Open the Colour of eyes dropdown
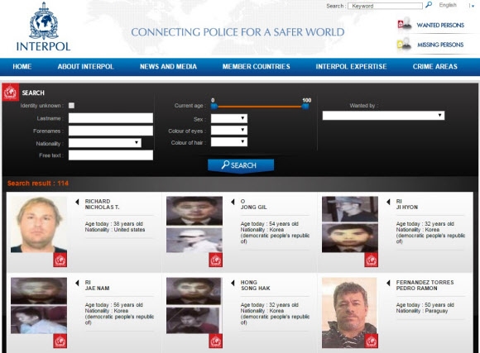The width and height of the screenshot is (480, 353). click(229, 130)
